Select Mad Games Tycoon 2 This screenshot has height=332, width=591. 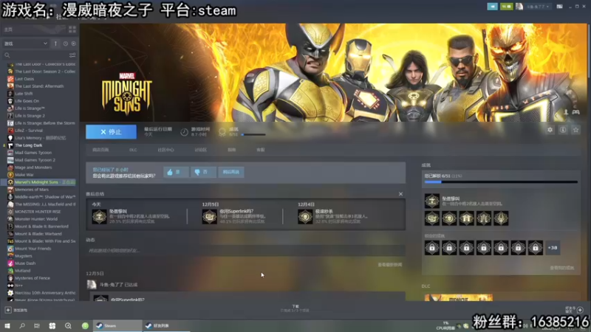point(35,160)
